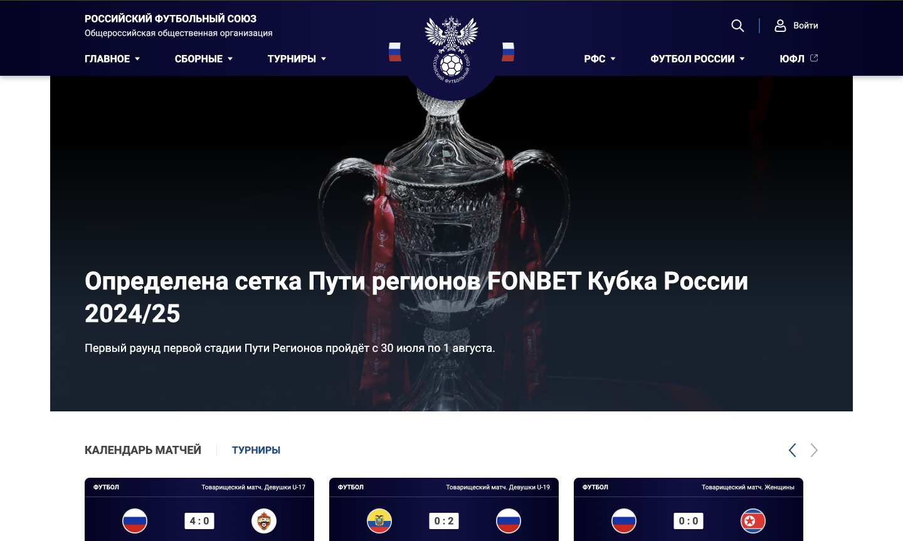903x541 pixels.
Task: Show previous matches with the left arrow
Action: [x=793, y=450]
